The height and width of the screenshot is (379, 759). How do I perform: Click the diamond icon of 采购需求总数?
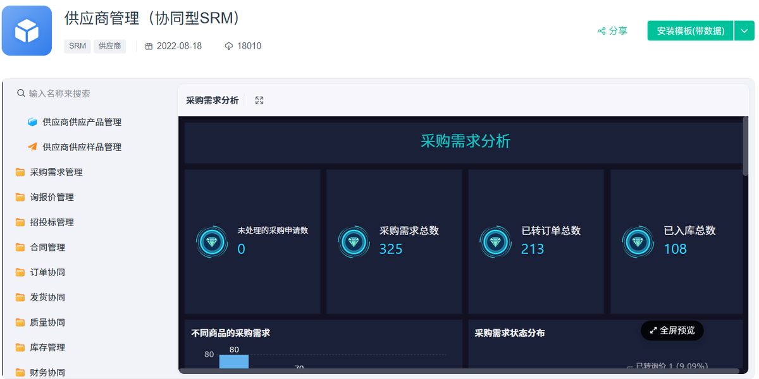click(355, 242)
